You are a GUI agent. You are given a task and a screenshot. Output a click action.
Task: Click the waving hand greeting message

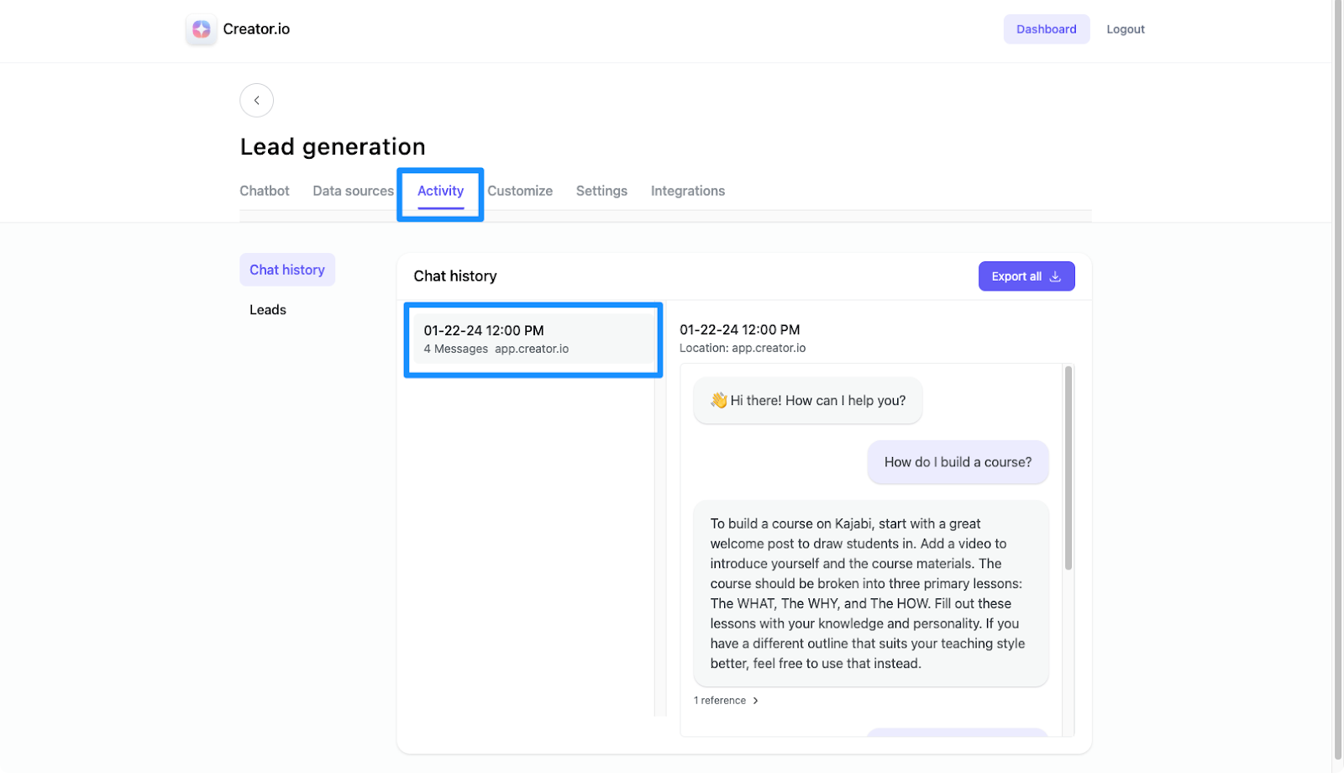click(807, 401)
